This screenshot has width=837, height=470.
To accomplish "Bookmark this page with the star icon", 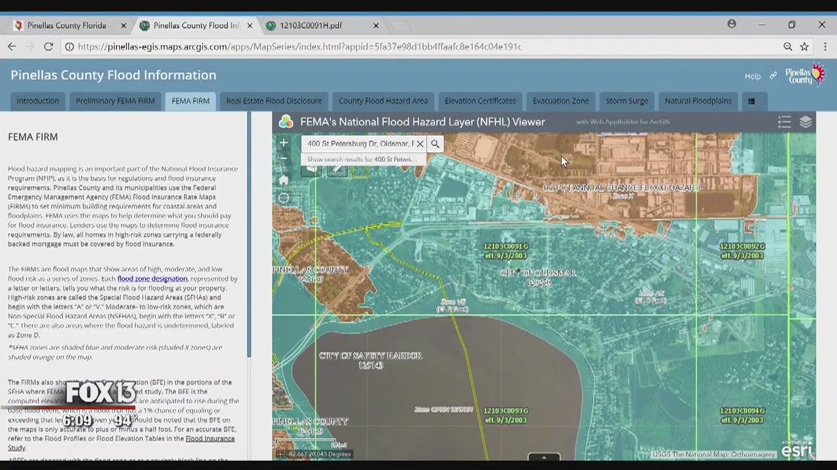I will pyautogui.click(x=804, y=46).
